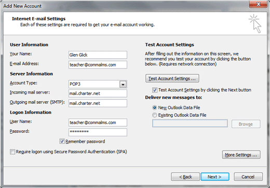270x188 pixels.
Task: Click the Test Account Settings button
Action: (x=172, y=78)
